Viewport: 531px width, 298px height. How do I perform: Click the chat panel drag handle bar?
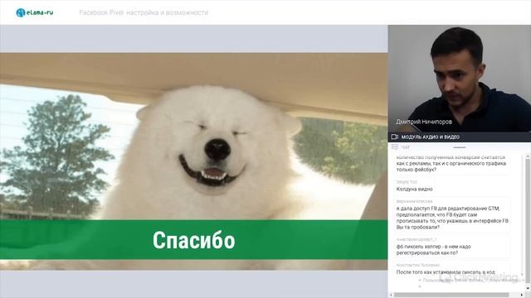tap(460, 147)
